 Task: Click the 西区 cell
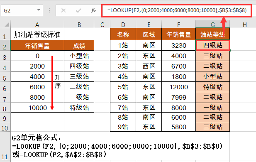click(149, 66)
